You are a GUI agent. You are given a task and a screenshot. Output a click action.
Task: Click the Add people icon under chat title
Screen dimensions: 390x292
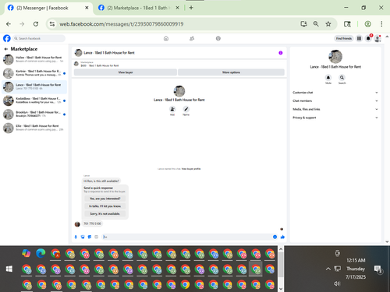point(172,109)
